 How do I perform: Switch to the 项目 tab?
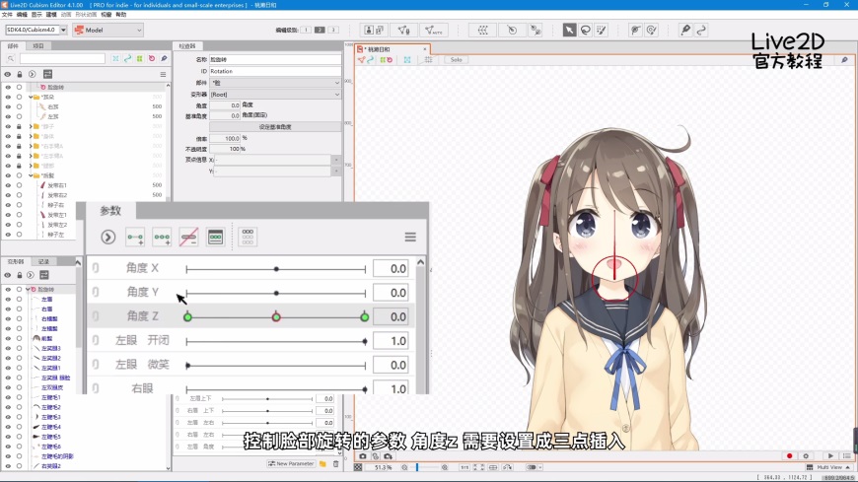[38, 46]
